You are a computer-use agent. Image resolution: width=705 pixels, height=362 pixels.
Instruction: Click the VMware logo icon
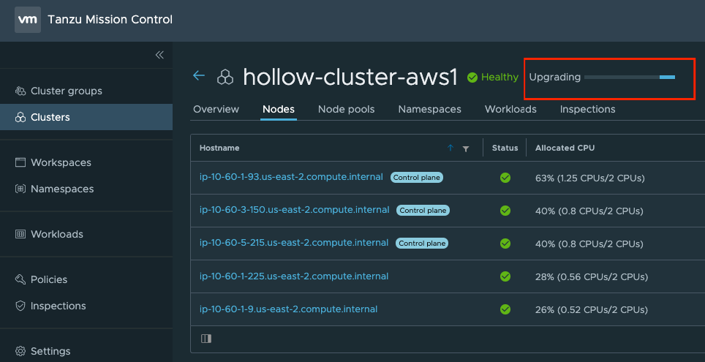click(x=28, y=20)
